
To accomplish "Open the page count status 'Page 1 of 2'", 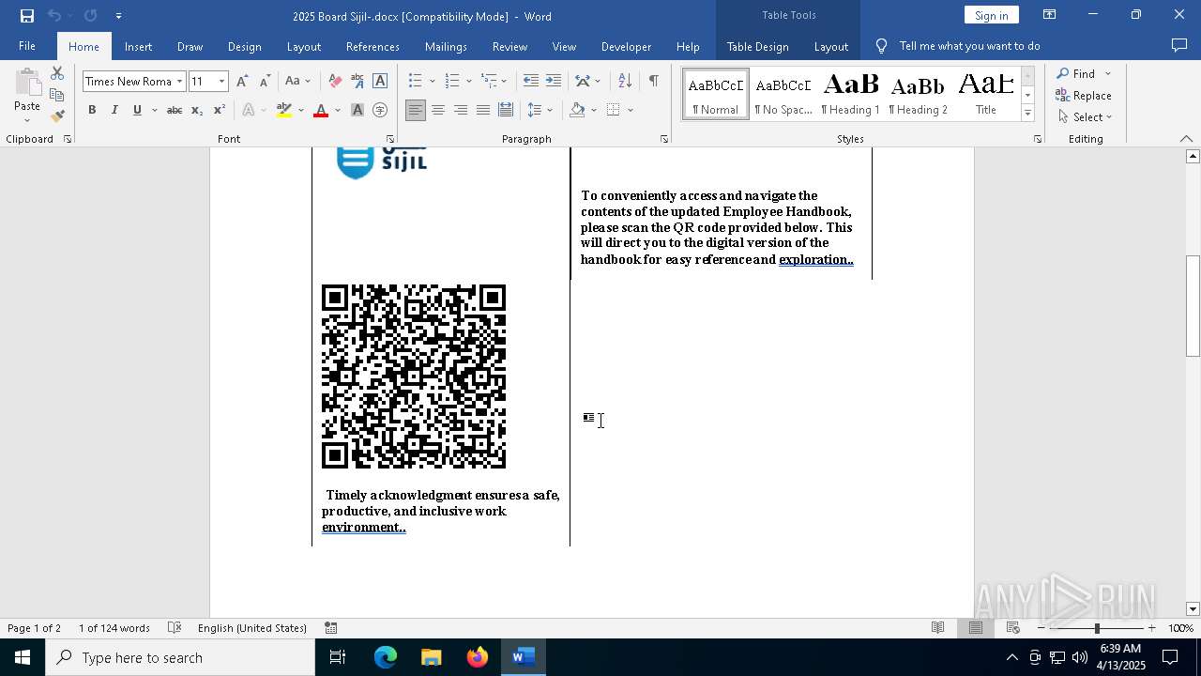I will click(34, 628).
